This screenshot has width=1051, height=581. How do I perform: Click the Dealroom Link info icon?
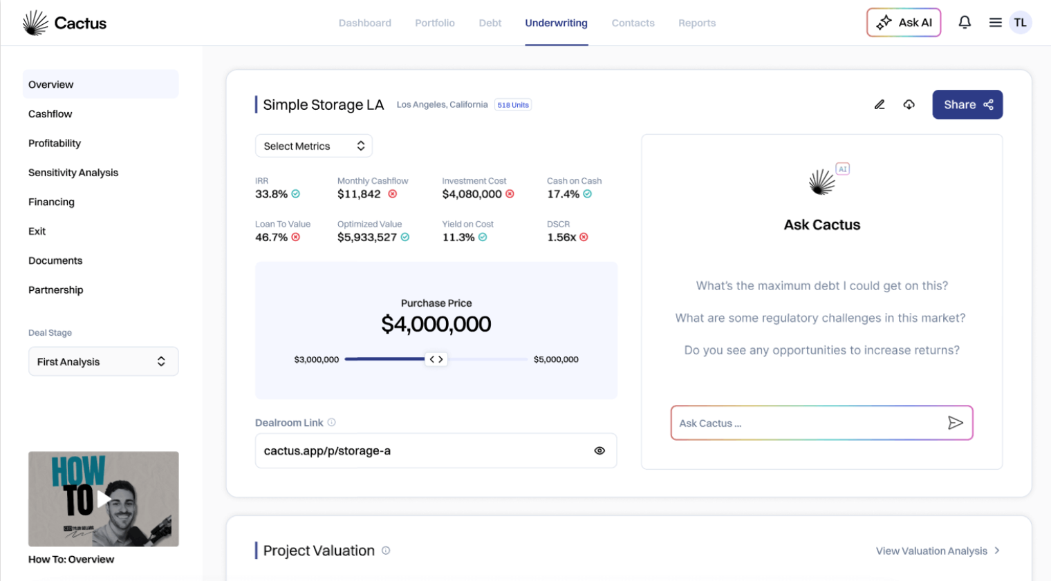pos(332,422)
